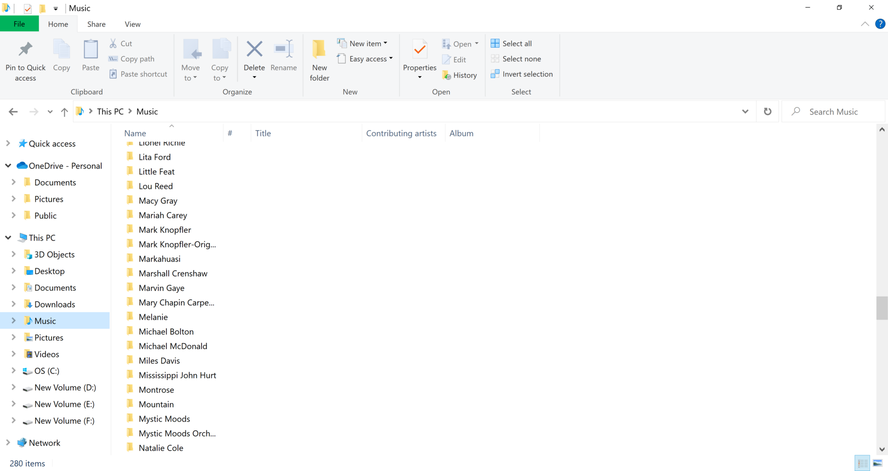The image size is (888, 471).
Task: Collapse the OneDrive - Personal tree node
Action: [8, 166]
